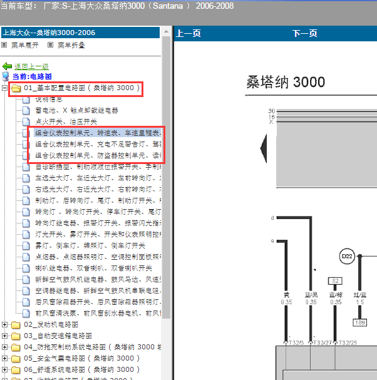Image resolution: width=377 pixels, height=380 pixels.
Task: Click folder icon of 02_发动机电路图
Action: tap(16, 325)
